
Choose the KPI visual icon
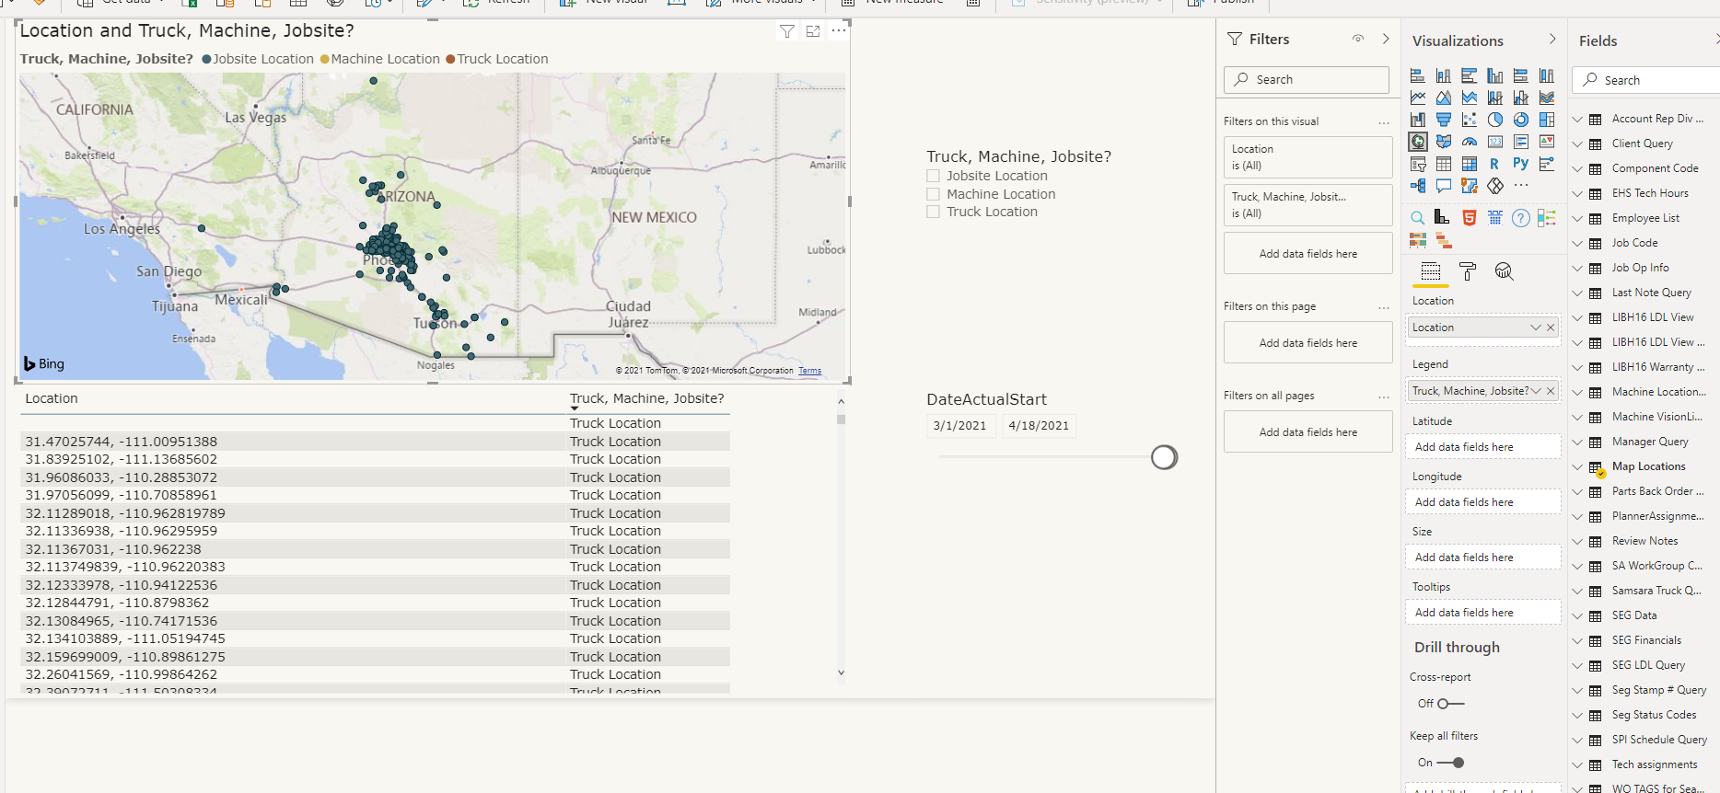1547,142
